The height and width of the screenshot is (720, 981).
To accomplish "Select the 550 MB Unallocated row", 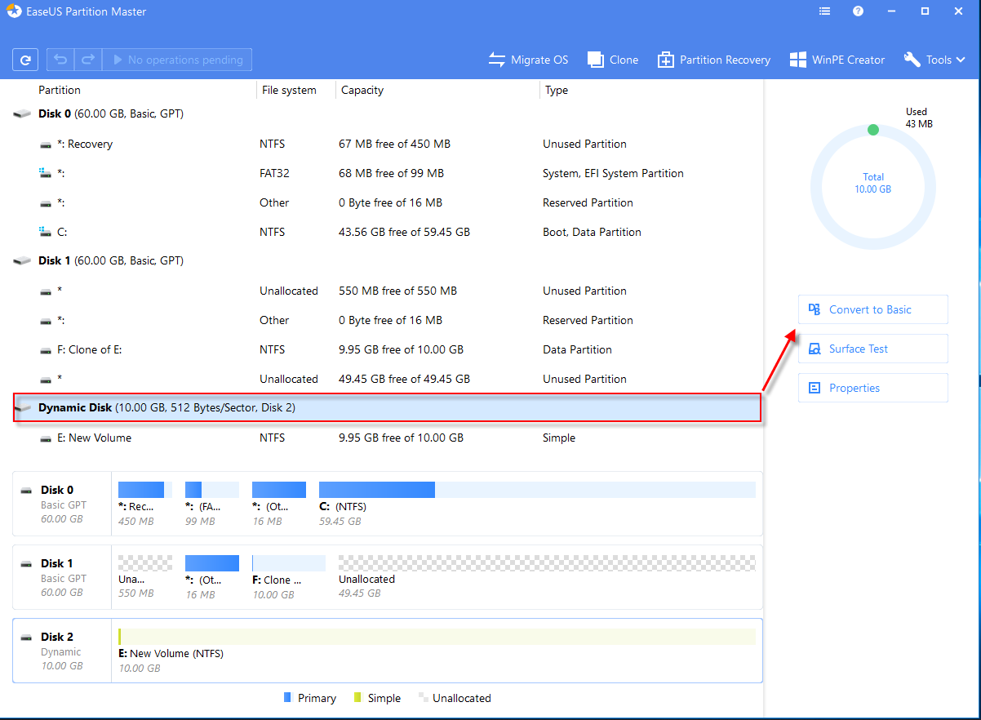I will 388,291.
